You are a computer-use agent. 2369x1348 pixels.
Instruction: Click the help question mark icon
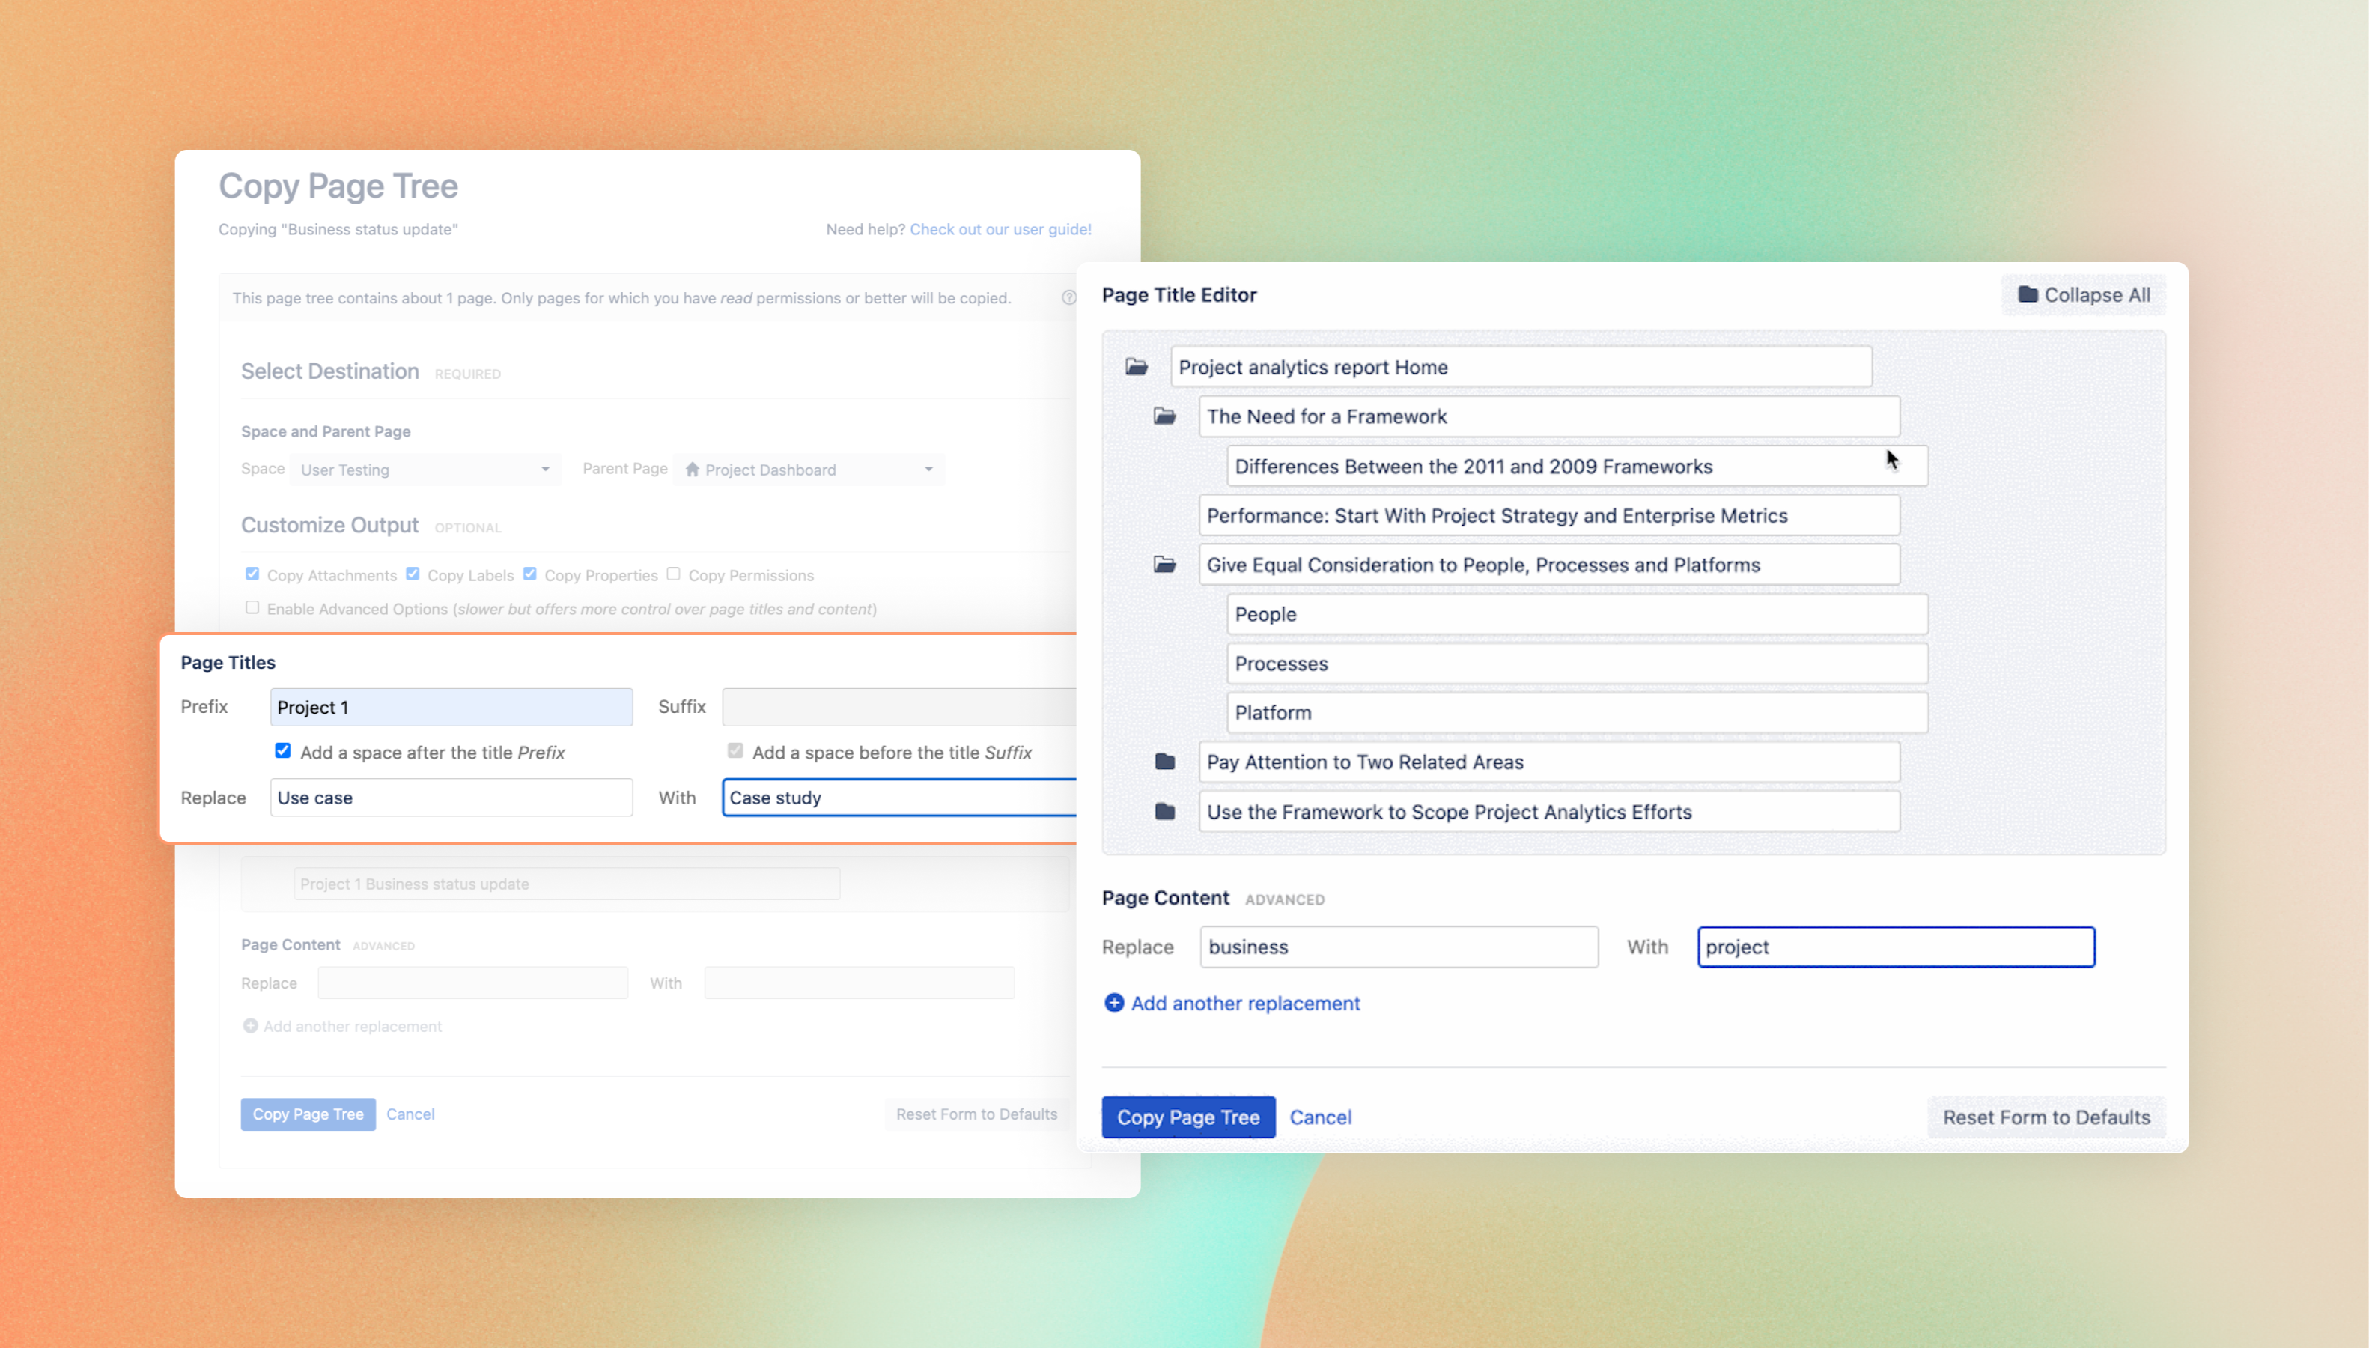pos(1069,297)
